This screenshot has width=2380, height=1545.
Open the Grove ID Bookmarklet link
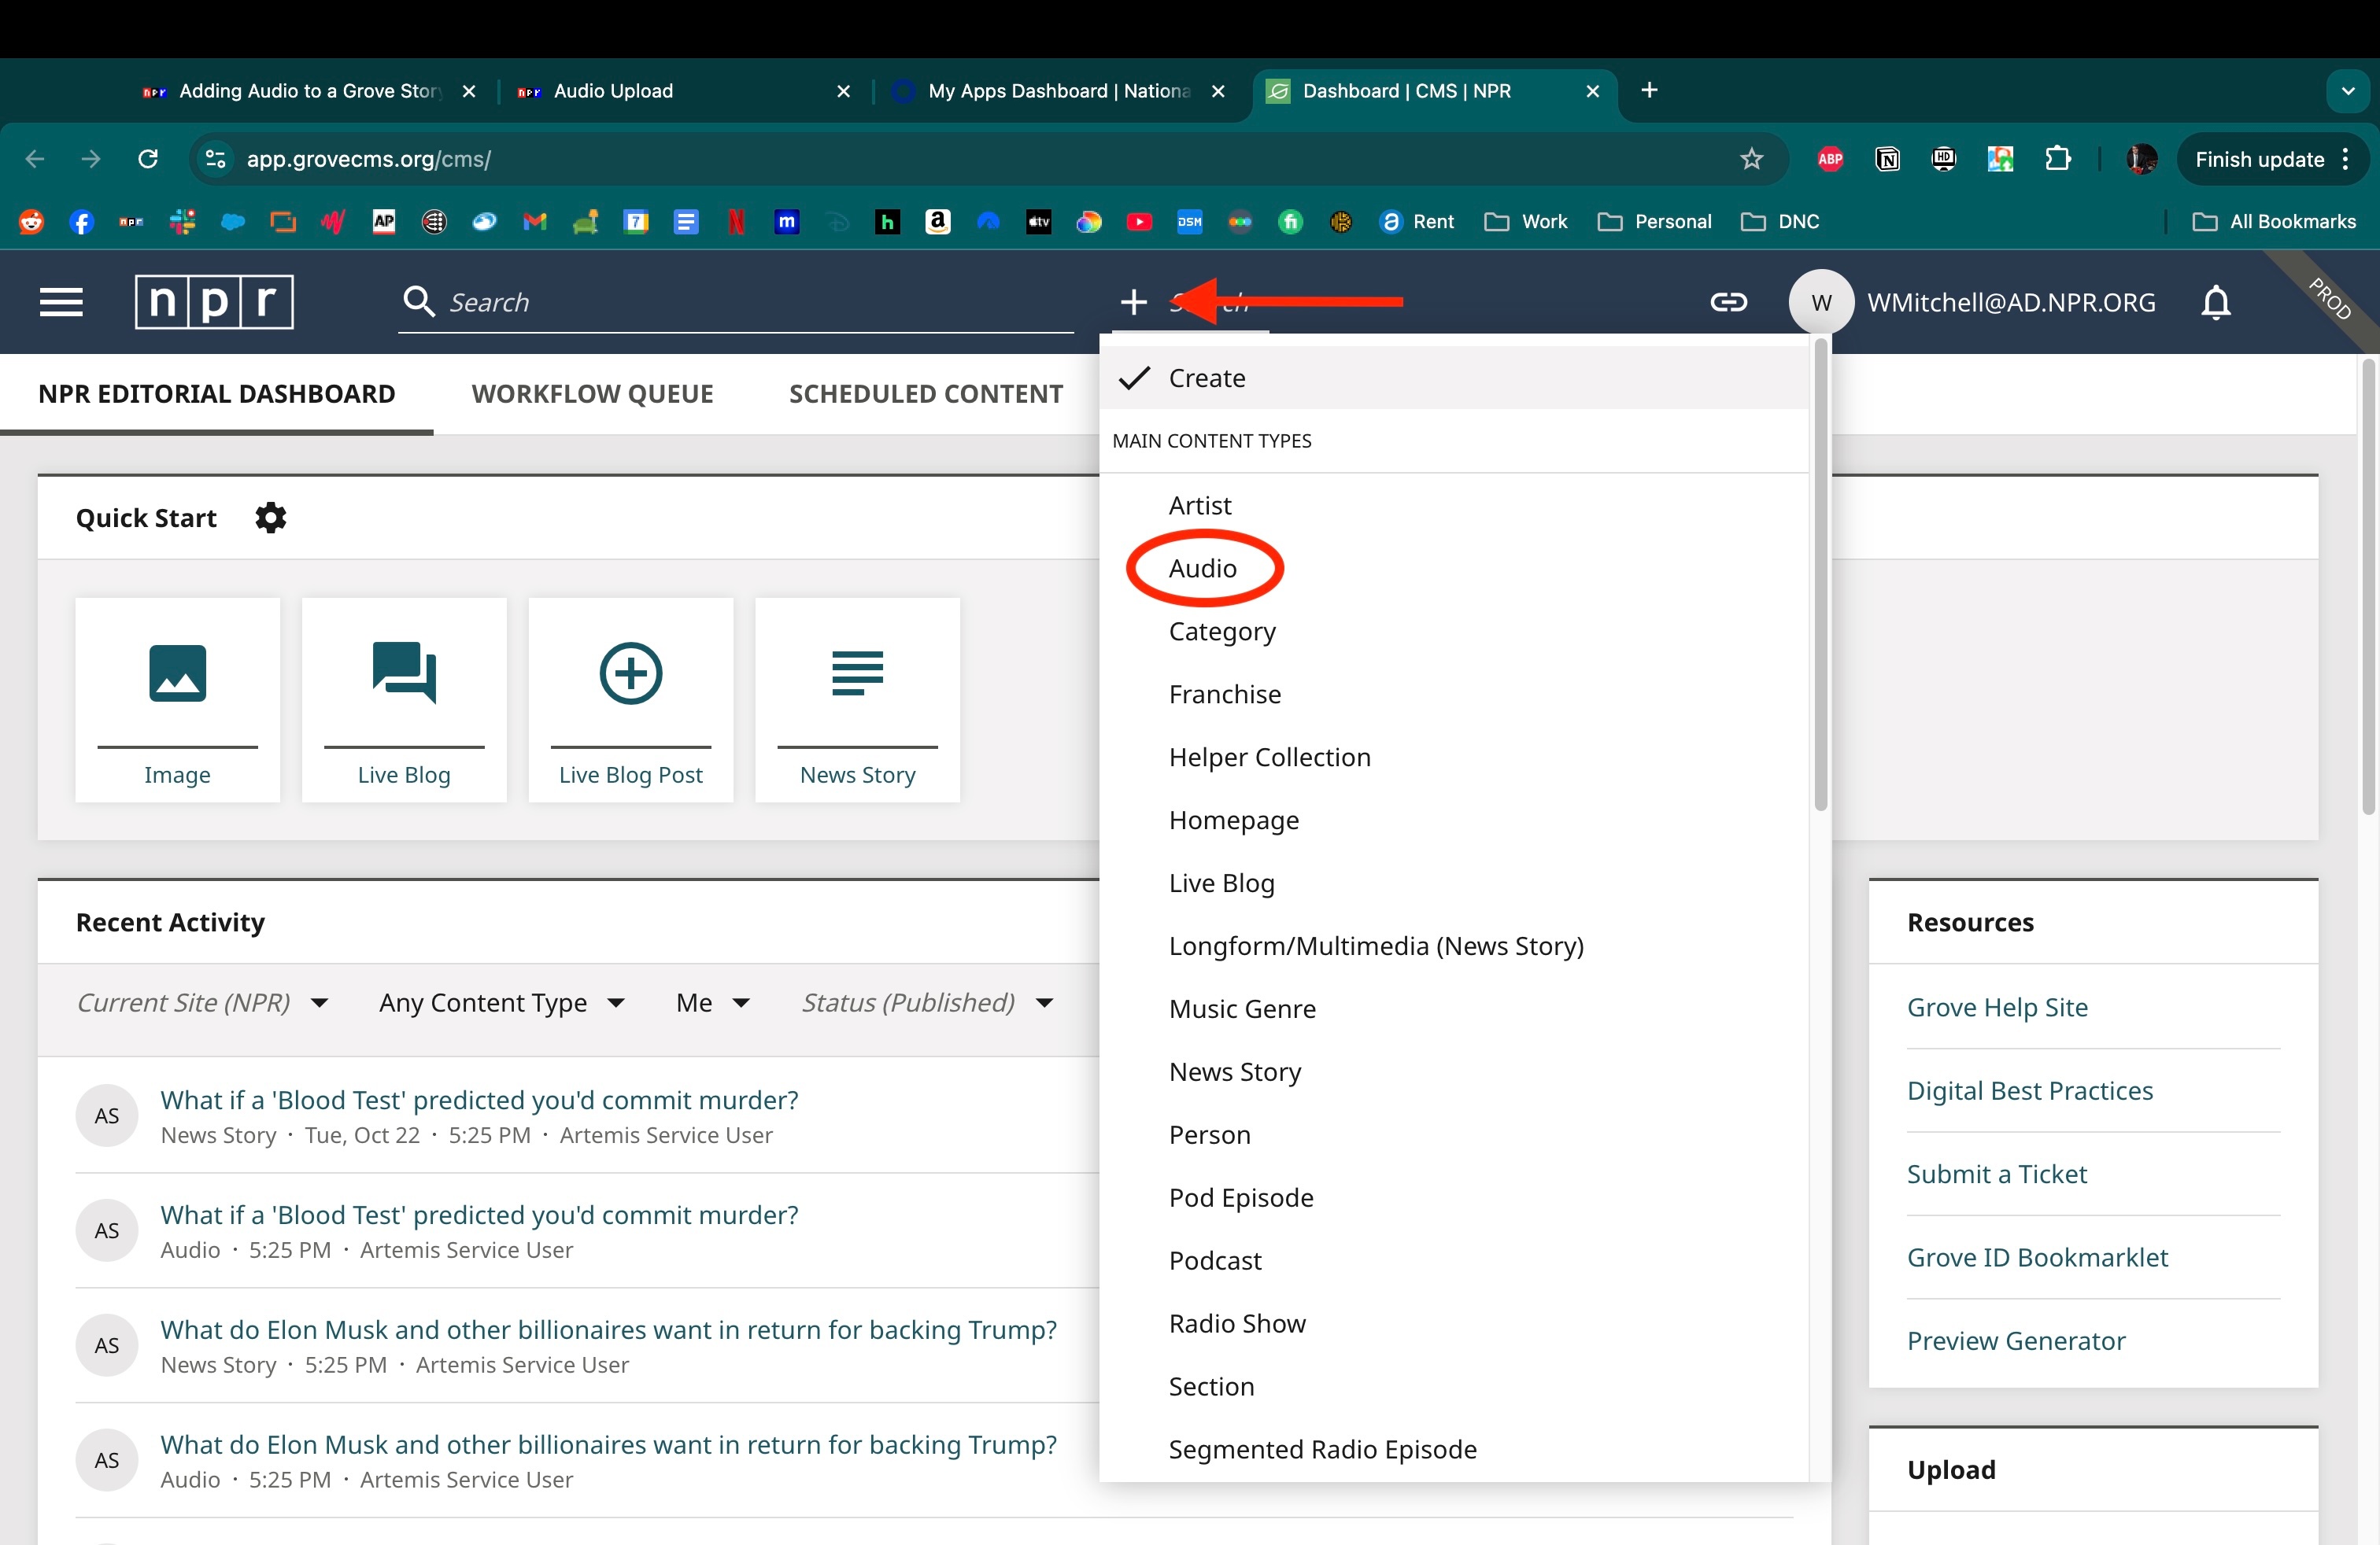click(2037, 1256)
